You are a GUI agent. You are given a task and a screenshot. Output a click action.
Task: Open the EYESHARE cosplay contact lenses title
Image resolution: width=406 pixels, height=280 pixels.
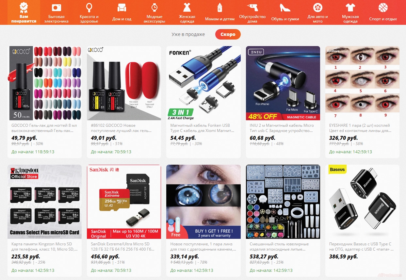[360, 128]
